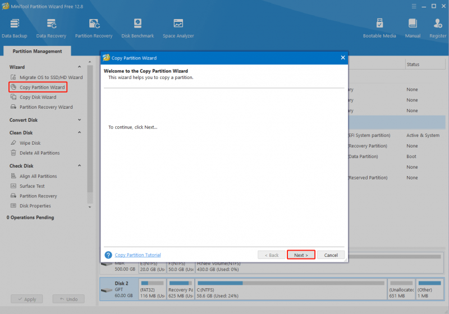Open the Manual icon

(413, 28)
